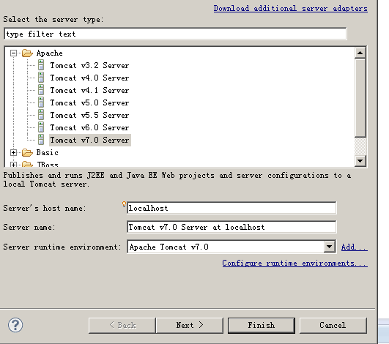Open the Server runtime environment dropdown
Screen dimensions: 389x344
(330, 247)
